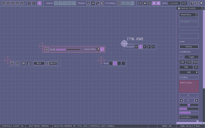The height and width of the screenshot is (128, 205).
Task: Open a layout file from toolbar
Action: click(8, 3)
